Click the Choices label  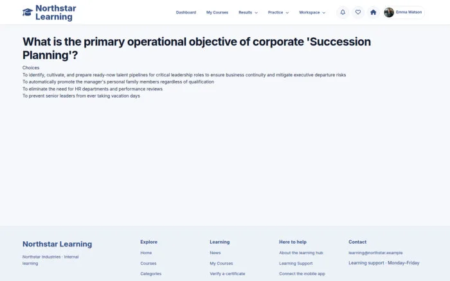(31, 67)
